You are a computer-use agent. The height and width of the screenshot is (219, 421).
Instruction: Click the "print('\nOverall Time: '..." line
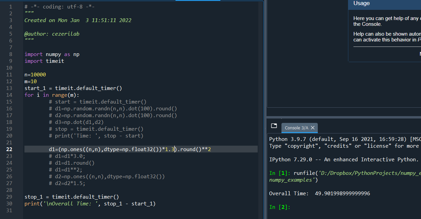pyautogui.click(x=90, y=204)
